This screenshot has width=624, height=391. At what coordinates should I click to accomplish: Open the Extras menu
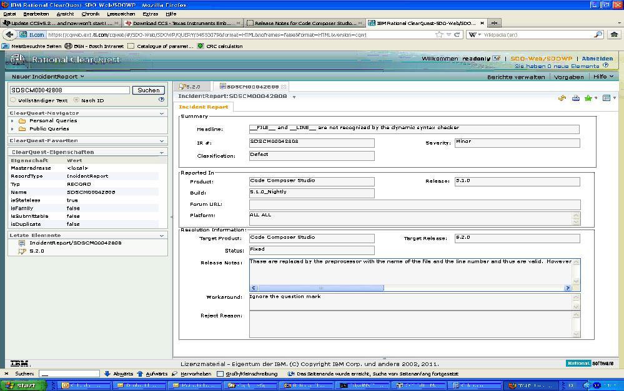(151, 14)
